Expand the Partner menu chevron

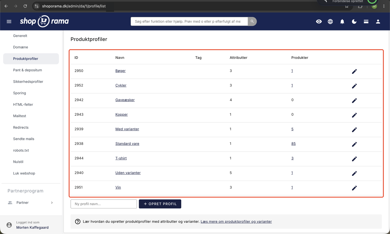click(x=52, y=203)
